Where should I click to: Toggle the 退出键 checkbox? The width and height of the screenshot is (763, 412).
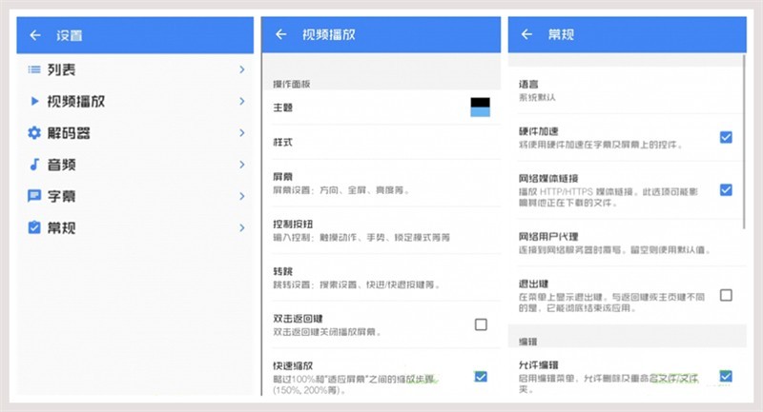[726, 295]
